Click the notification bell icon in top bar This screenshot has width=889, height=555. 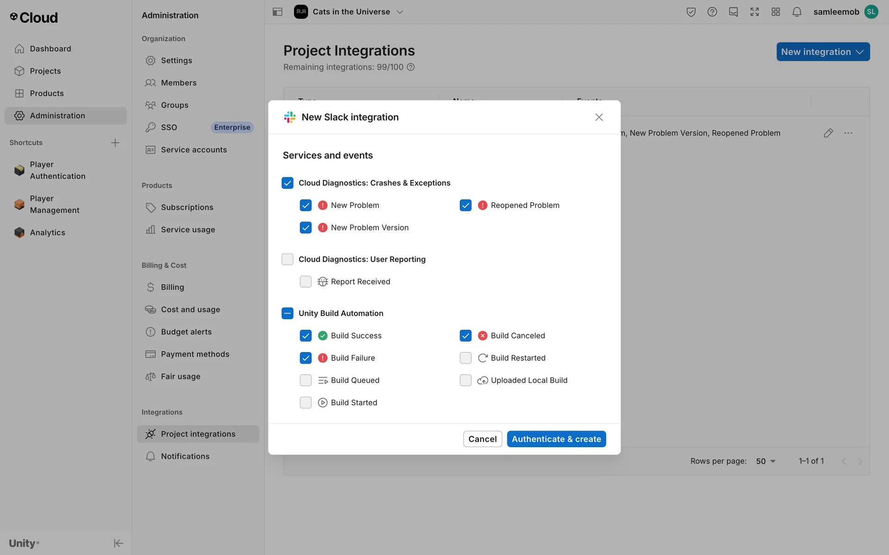[x=796, y=12]
